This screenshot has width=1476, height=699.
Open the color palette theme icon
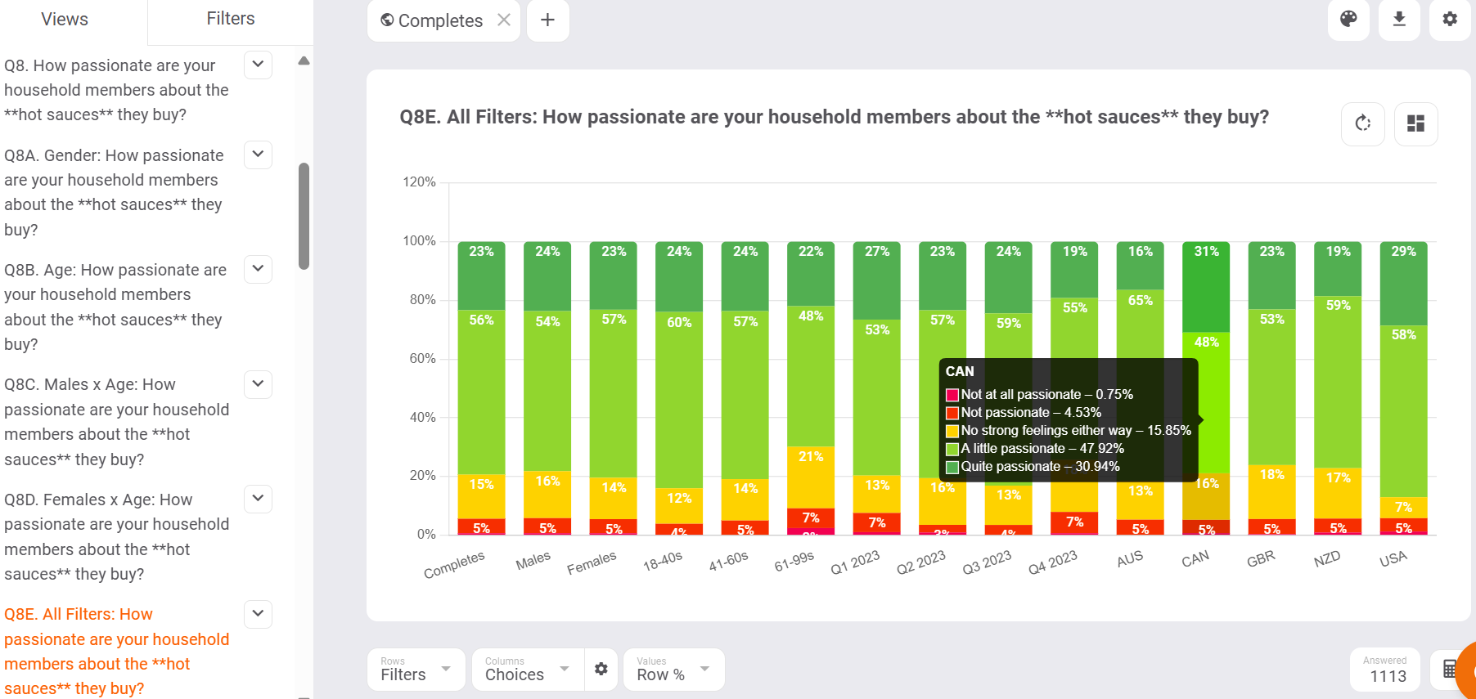[x=1348, y=19]
